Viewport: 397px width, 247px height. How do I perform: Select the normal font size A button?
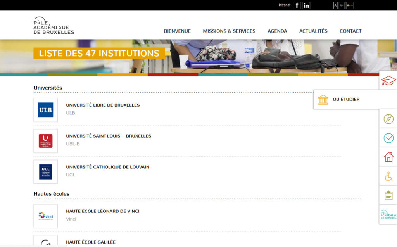[335, 5]
